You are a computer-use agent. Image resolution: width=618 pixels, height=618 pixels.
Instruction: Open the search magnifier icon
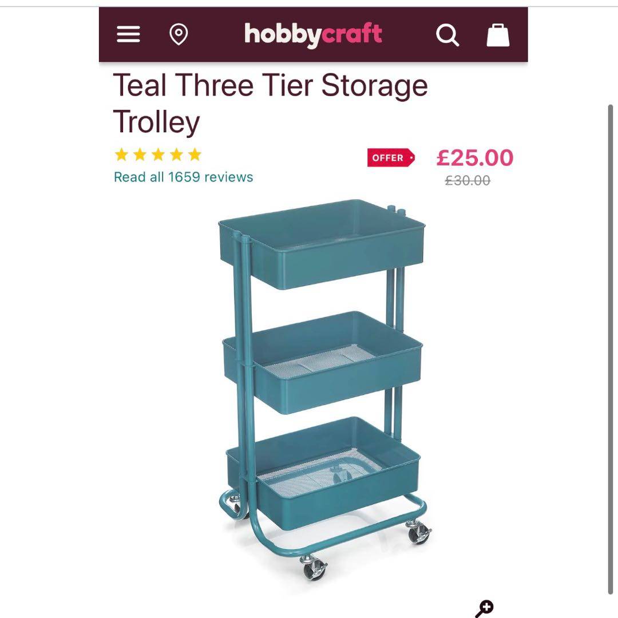447,35
